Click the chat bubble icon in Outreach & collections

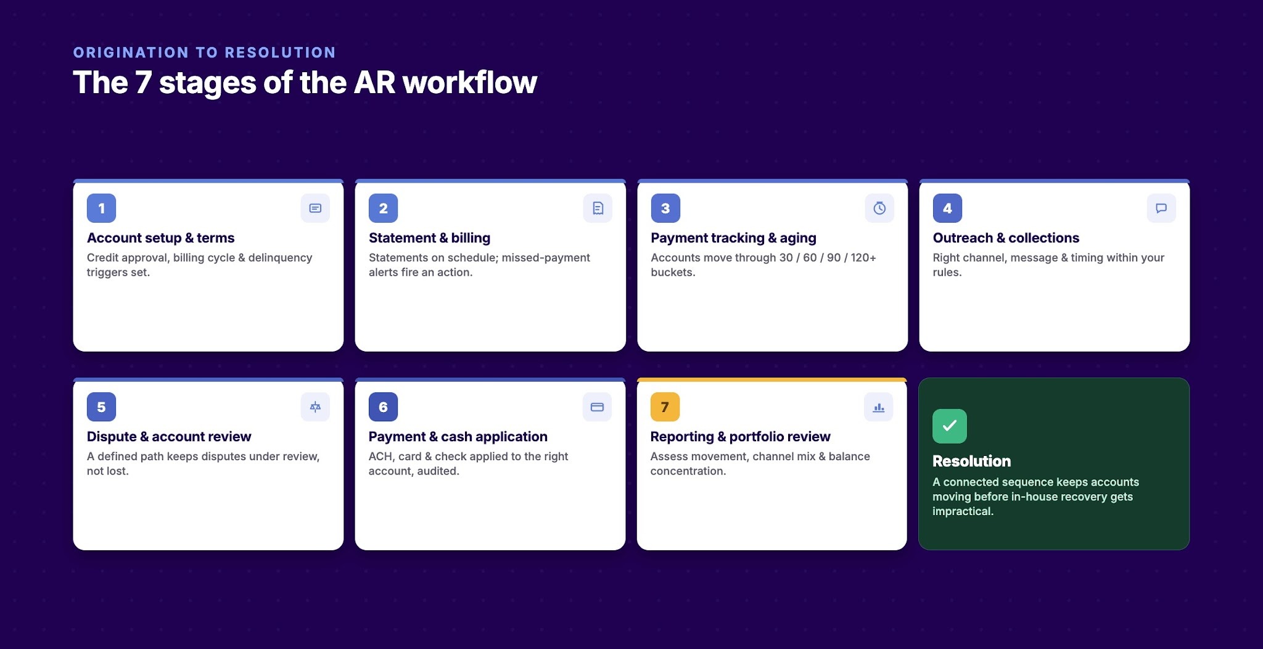(1161, 209)
